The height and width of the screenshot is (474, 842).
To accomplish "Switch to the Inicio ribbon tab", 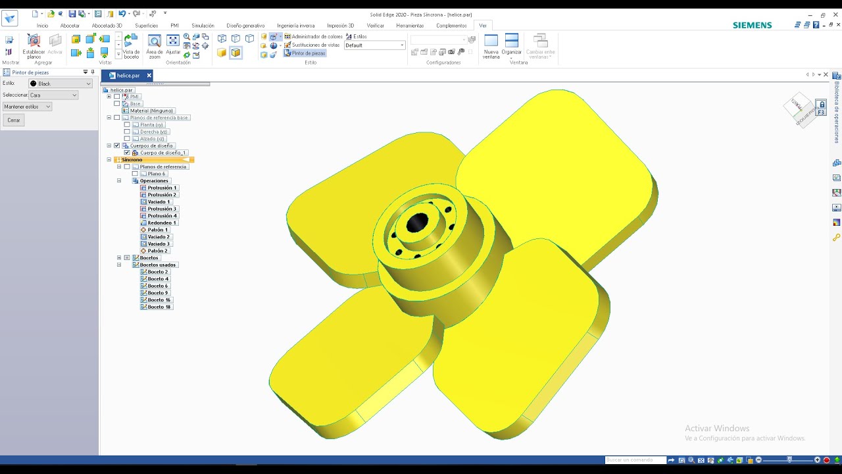I will (x=43, y=26).
